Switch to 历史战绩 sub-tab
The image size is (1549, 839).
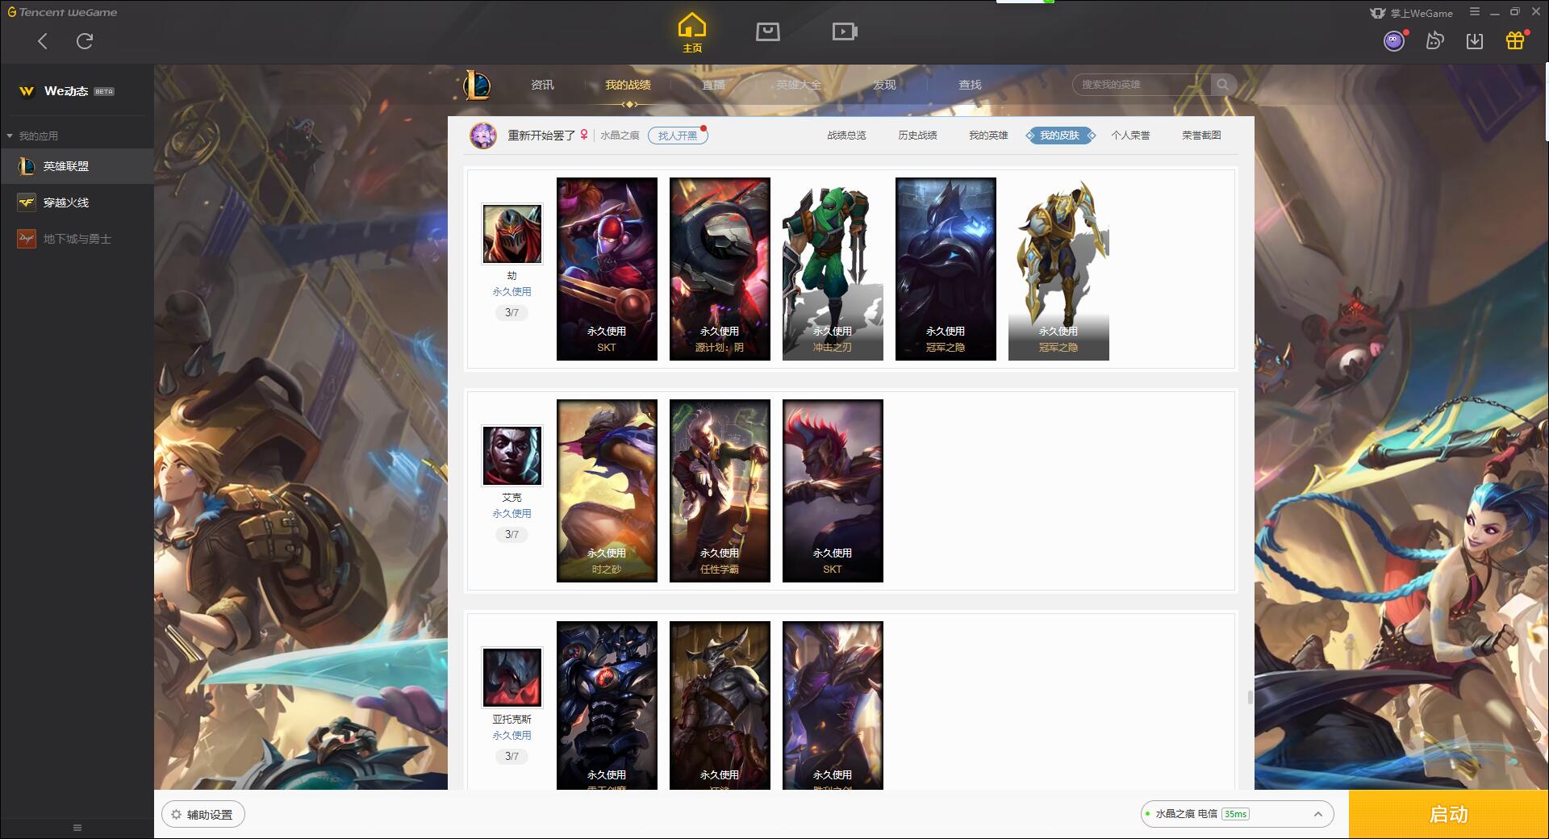coord(917,136)
